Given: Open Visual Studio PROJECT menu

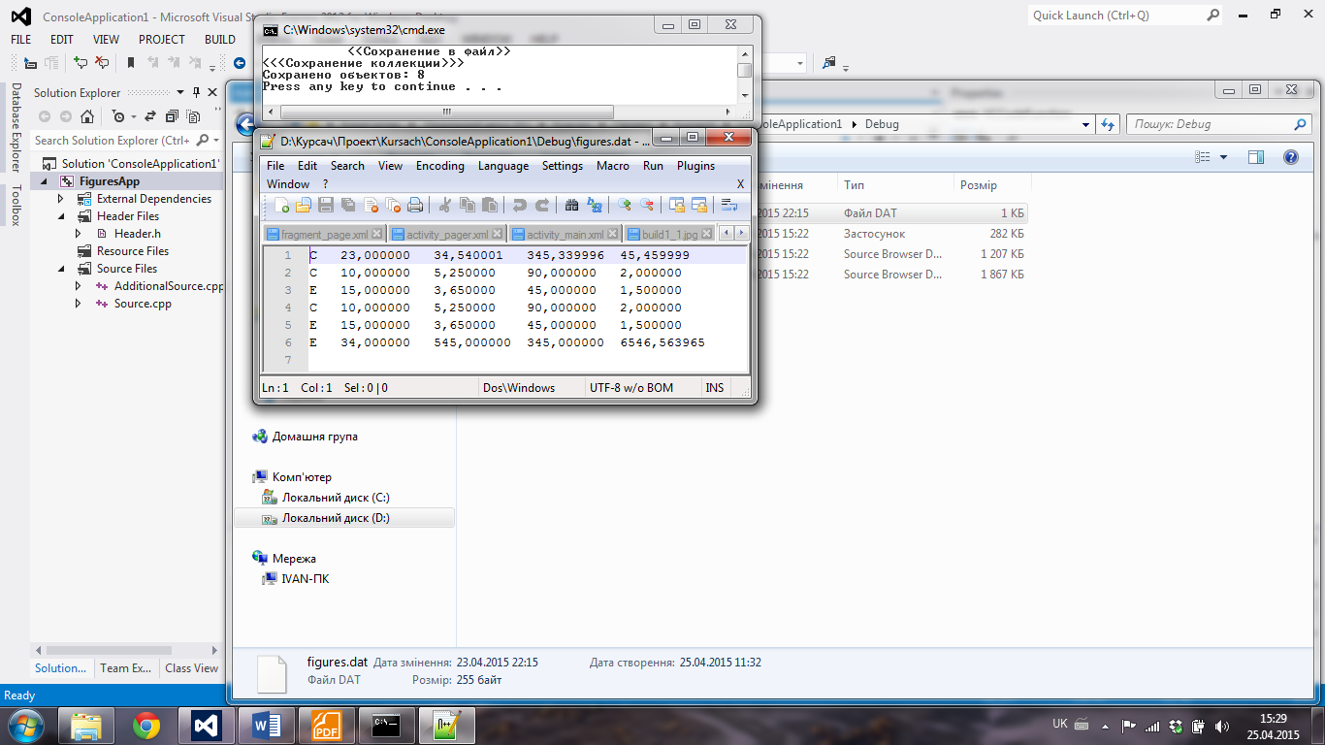Looking at the screenshot, I should tap(162, 40).
